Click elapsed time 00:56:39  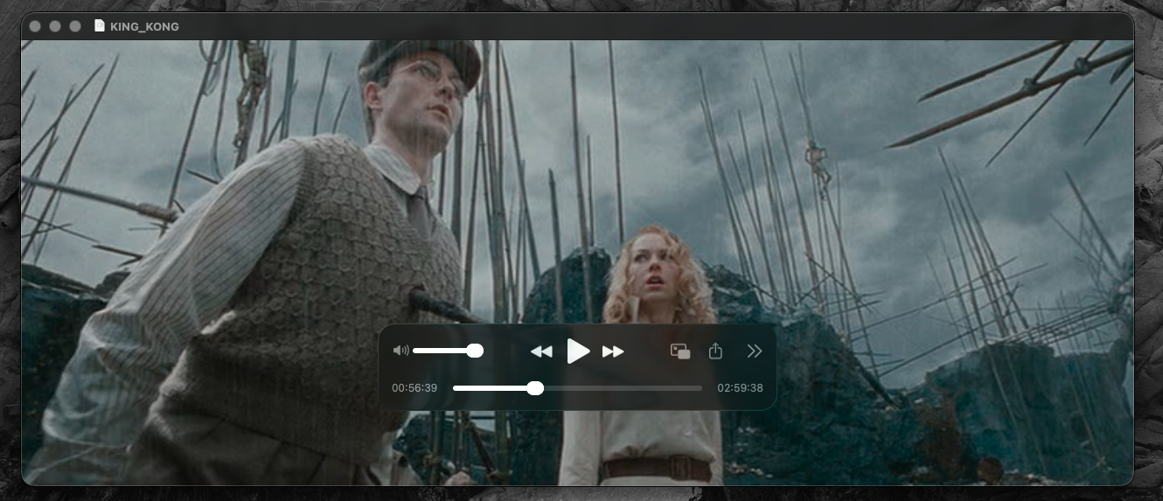click(x=414, y=388)
